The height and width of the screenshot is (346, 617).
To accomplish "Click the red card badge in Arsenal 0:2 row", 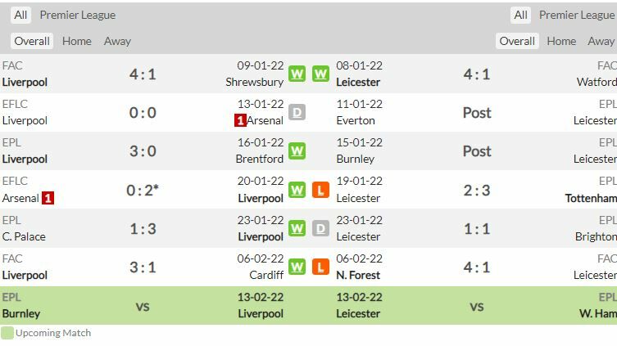I will pos(48,198).
